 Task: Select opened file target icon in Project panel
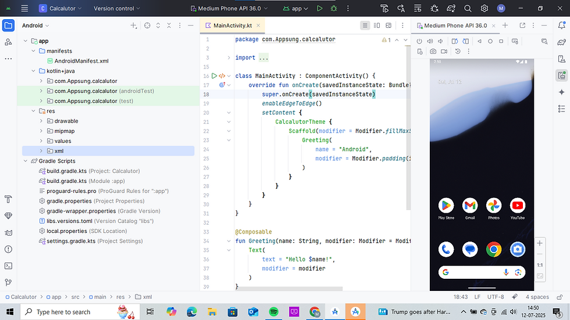click(x=147, y=26)
